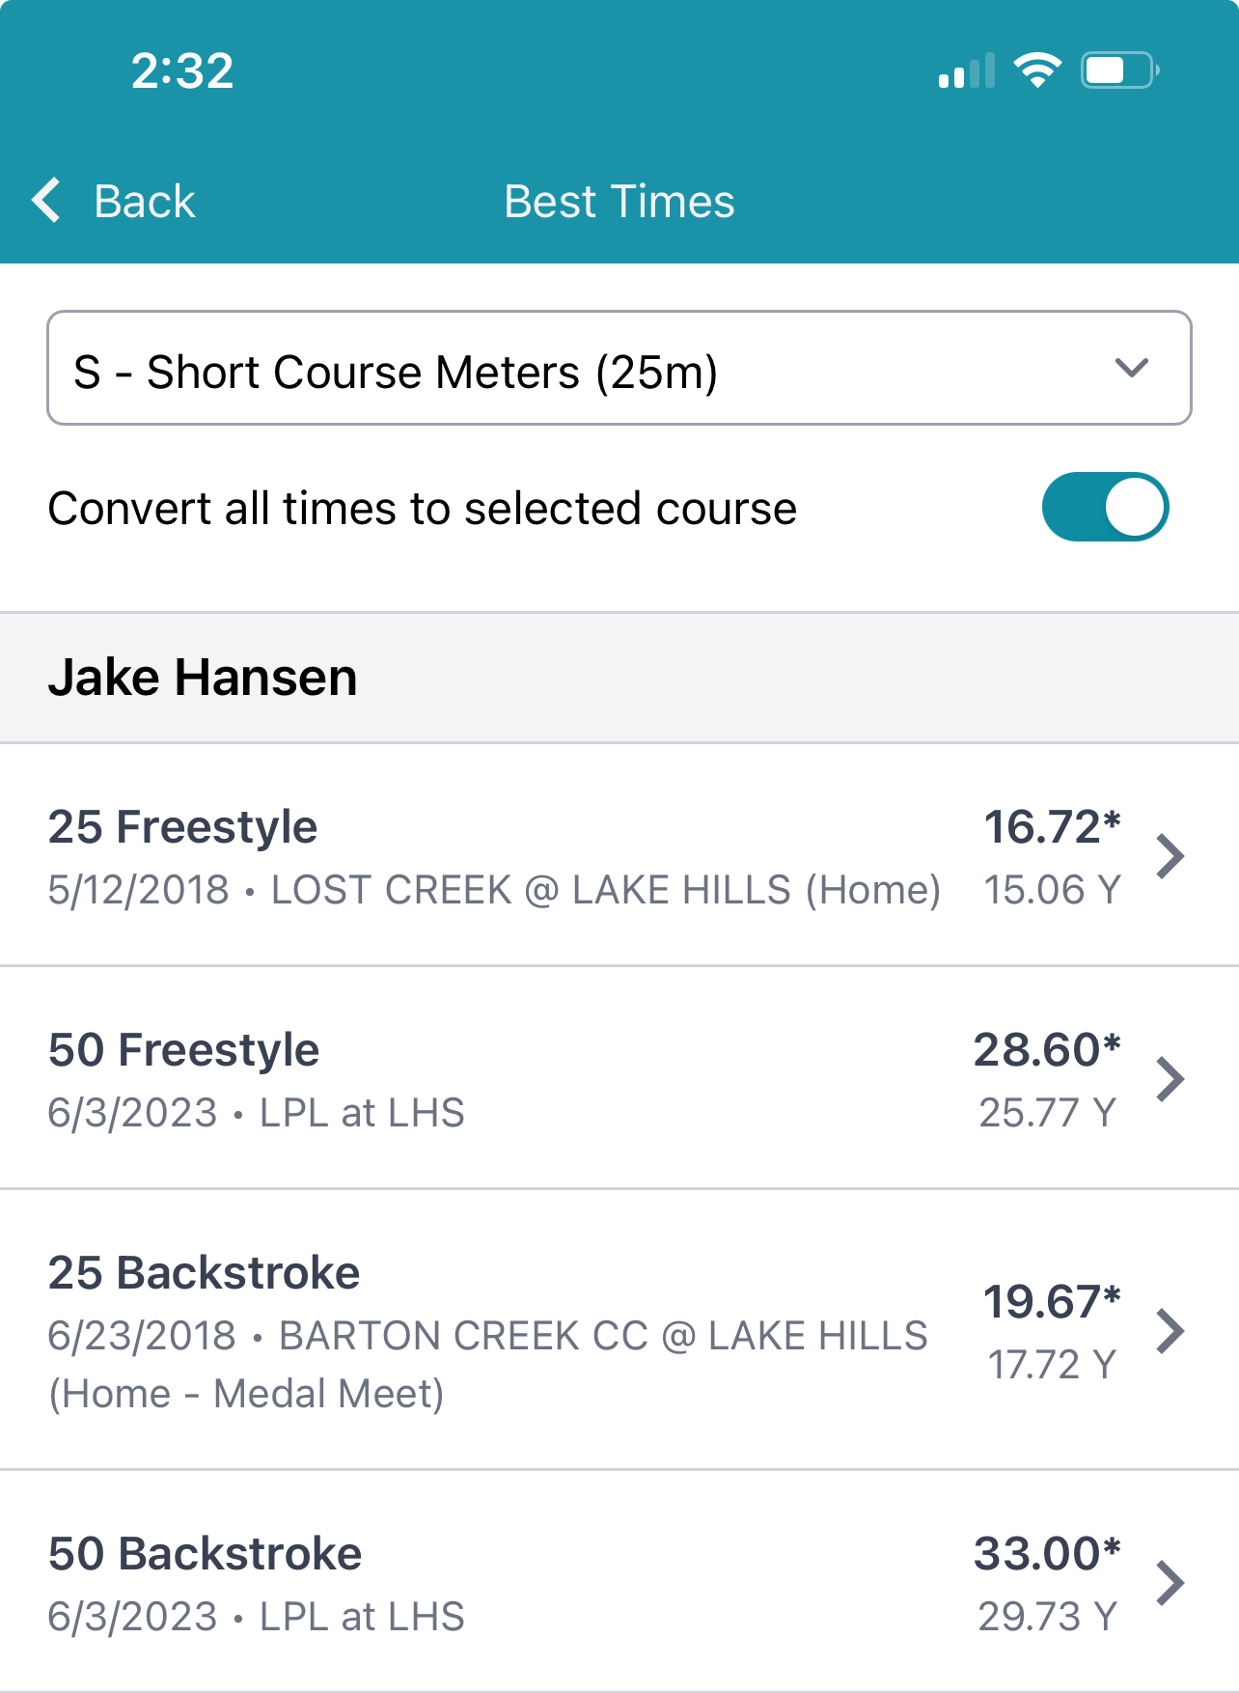This screenshot has height=1693, width=1239.
Task: Open 25 Freestyle details via right chevron
Action: tap(1170, 856)
